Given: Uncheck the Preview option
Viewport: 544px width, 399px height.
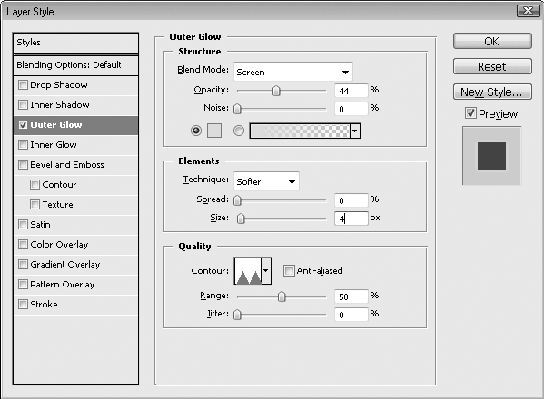Looking at the screenshot, I should click(470, 113).
